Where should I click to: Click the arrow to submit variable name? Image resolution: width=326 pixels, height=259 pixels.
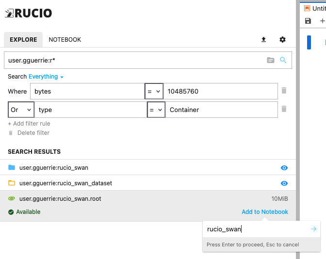pos(313,229)
